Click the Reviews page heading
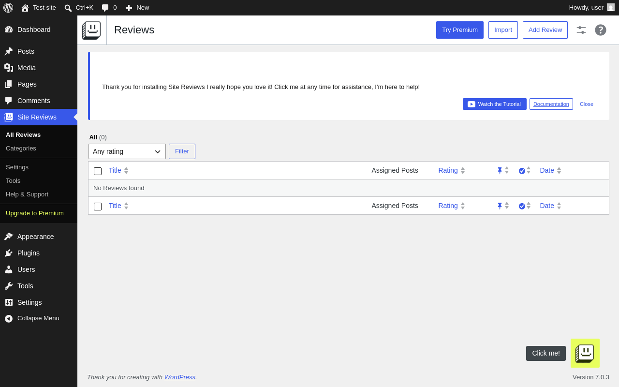The width and height of the screenshot is (619, 387). pos(134,30)
